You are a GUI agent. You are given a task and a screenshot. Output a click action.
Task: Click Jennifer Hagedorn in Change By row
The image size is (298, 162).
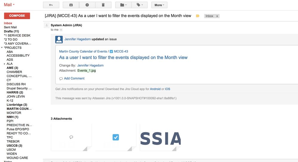click(x=90, y=65)
